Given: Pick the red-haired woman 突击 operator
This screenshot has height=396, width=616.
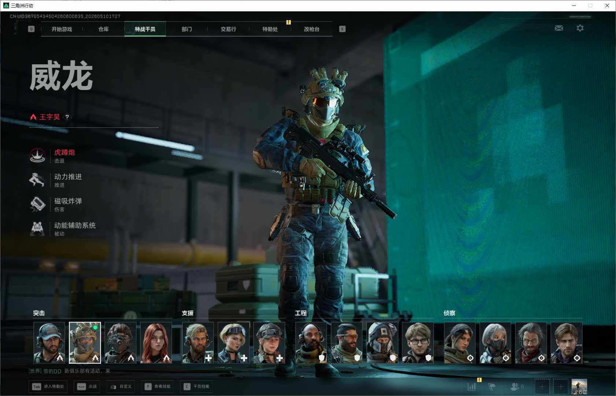Looking at the screenshot, I should [x=156, y=343].
